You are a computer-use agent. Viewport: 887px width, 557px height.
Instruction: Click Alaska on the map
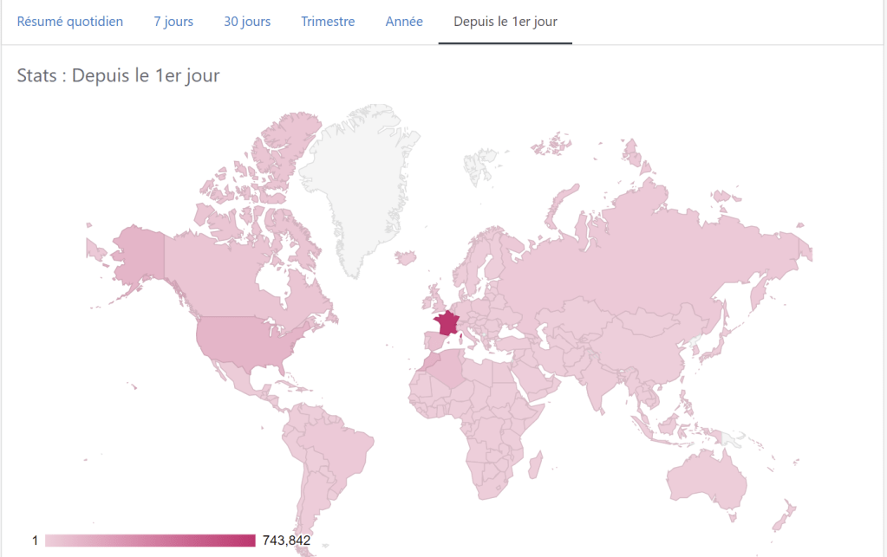tap(139, 251)
